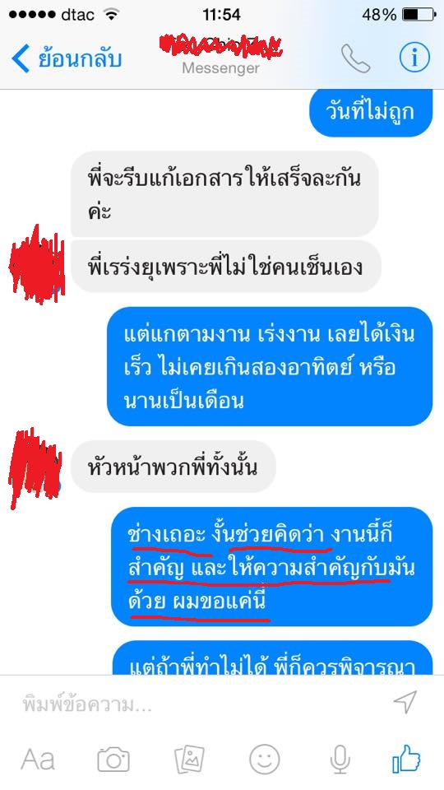Tap the ย้อนกลับ back link
Viewport: 444px width, 790px height.
(80, 58)
